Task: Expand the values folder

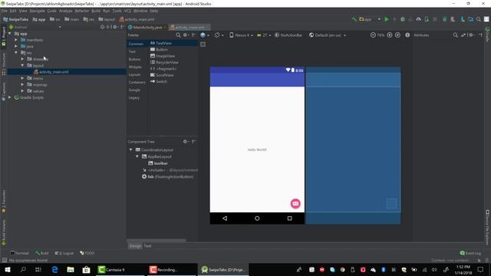Action: [22, 90]
